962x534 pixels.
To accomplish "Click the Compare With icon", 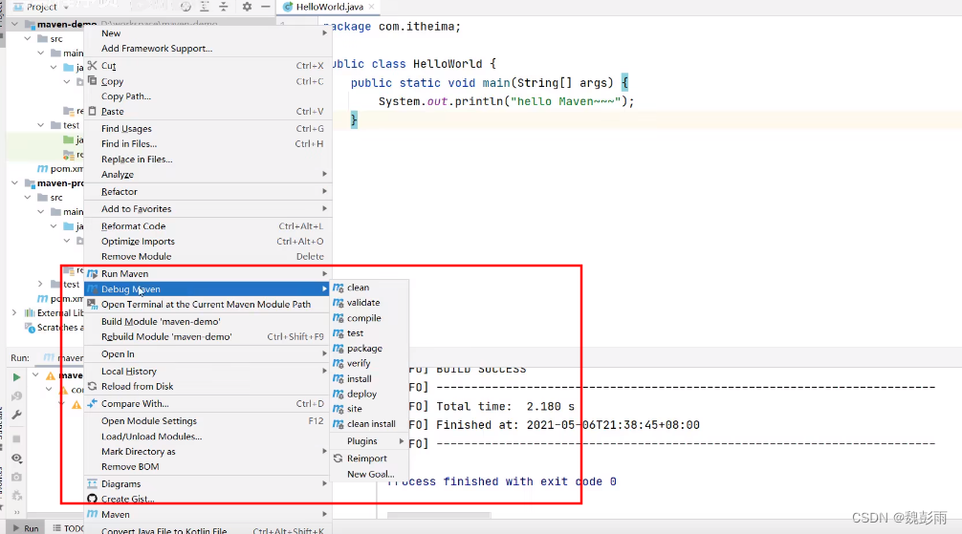I will [x=92, y=403].
